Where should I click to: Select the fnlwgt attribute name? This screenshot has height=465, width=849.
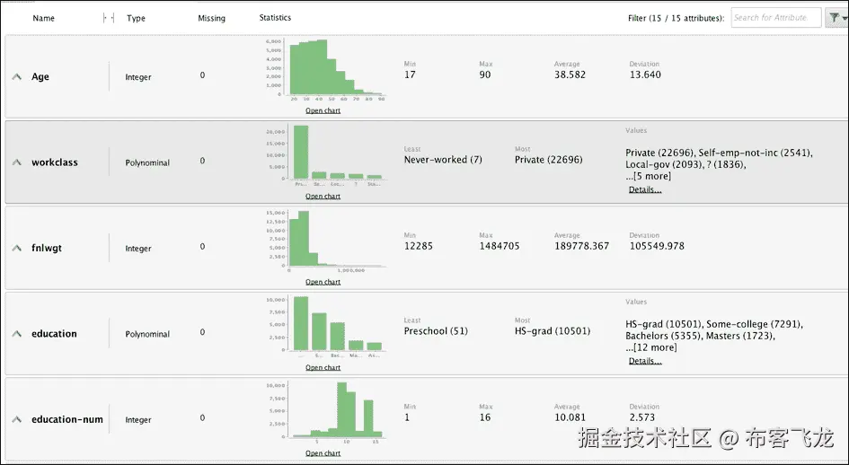click(x=47, y=248)
